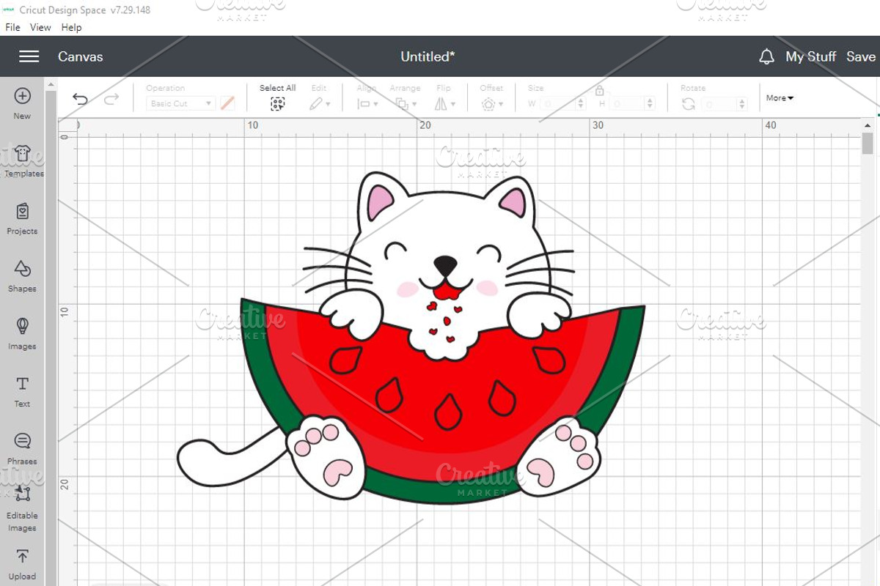Click the Untitled* project title
Viewport: 880px width, 586px height.
coord(428,56)
